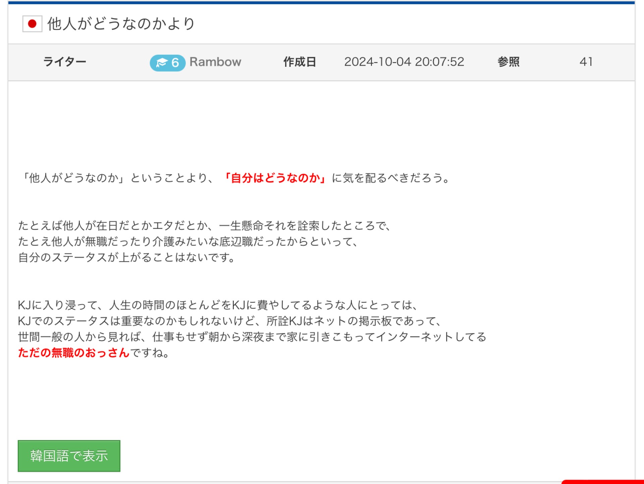Viewport: 644px width, 484px height.
Task: Click the post title 他人がどうなのかより
Action: coord(121,24)
